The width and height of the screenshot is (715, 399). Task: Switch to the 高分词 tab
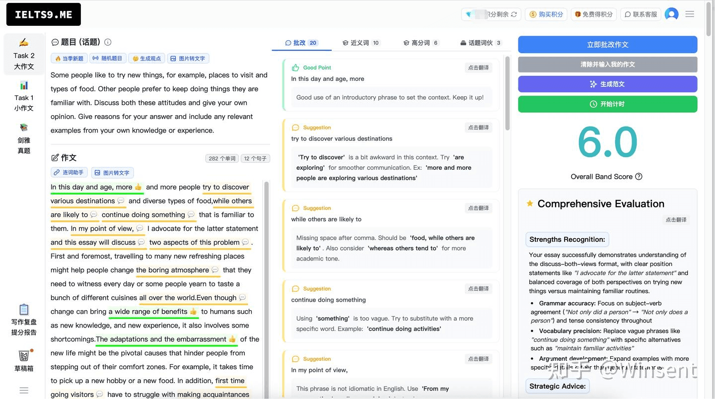pyautogui.click(x=421, y=43)
